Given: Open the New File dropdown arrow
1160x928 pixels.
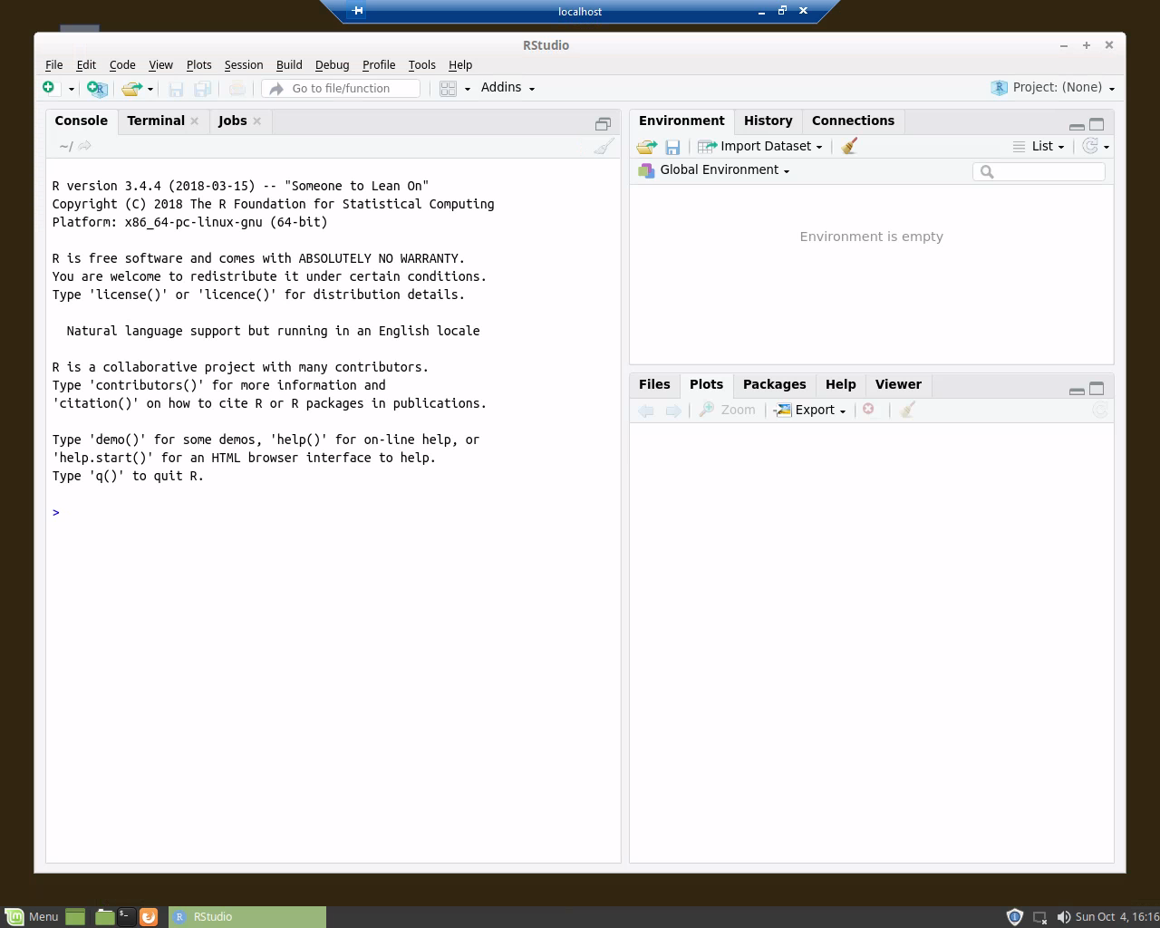Looking at the screenshot, I should point(71,89).
